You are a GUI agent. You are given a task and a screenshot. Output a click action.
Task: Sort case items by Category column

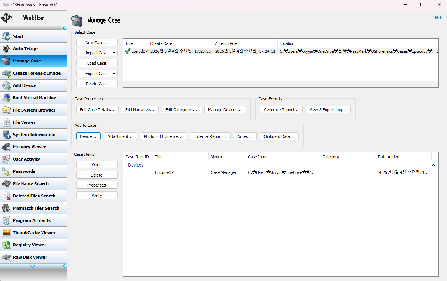[348, 157]
